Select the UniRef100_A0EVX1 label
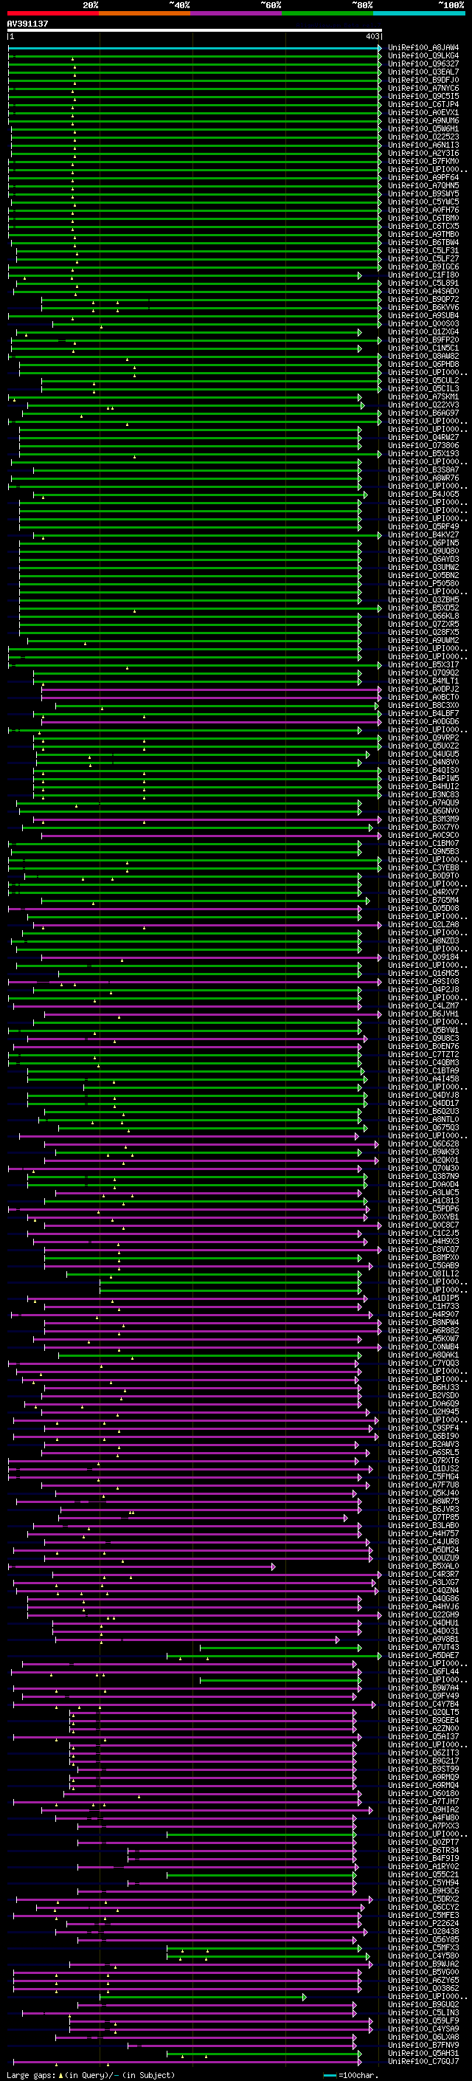Image resolution: width=472 pixels, height=2081 pixels. (423, 112)
